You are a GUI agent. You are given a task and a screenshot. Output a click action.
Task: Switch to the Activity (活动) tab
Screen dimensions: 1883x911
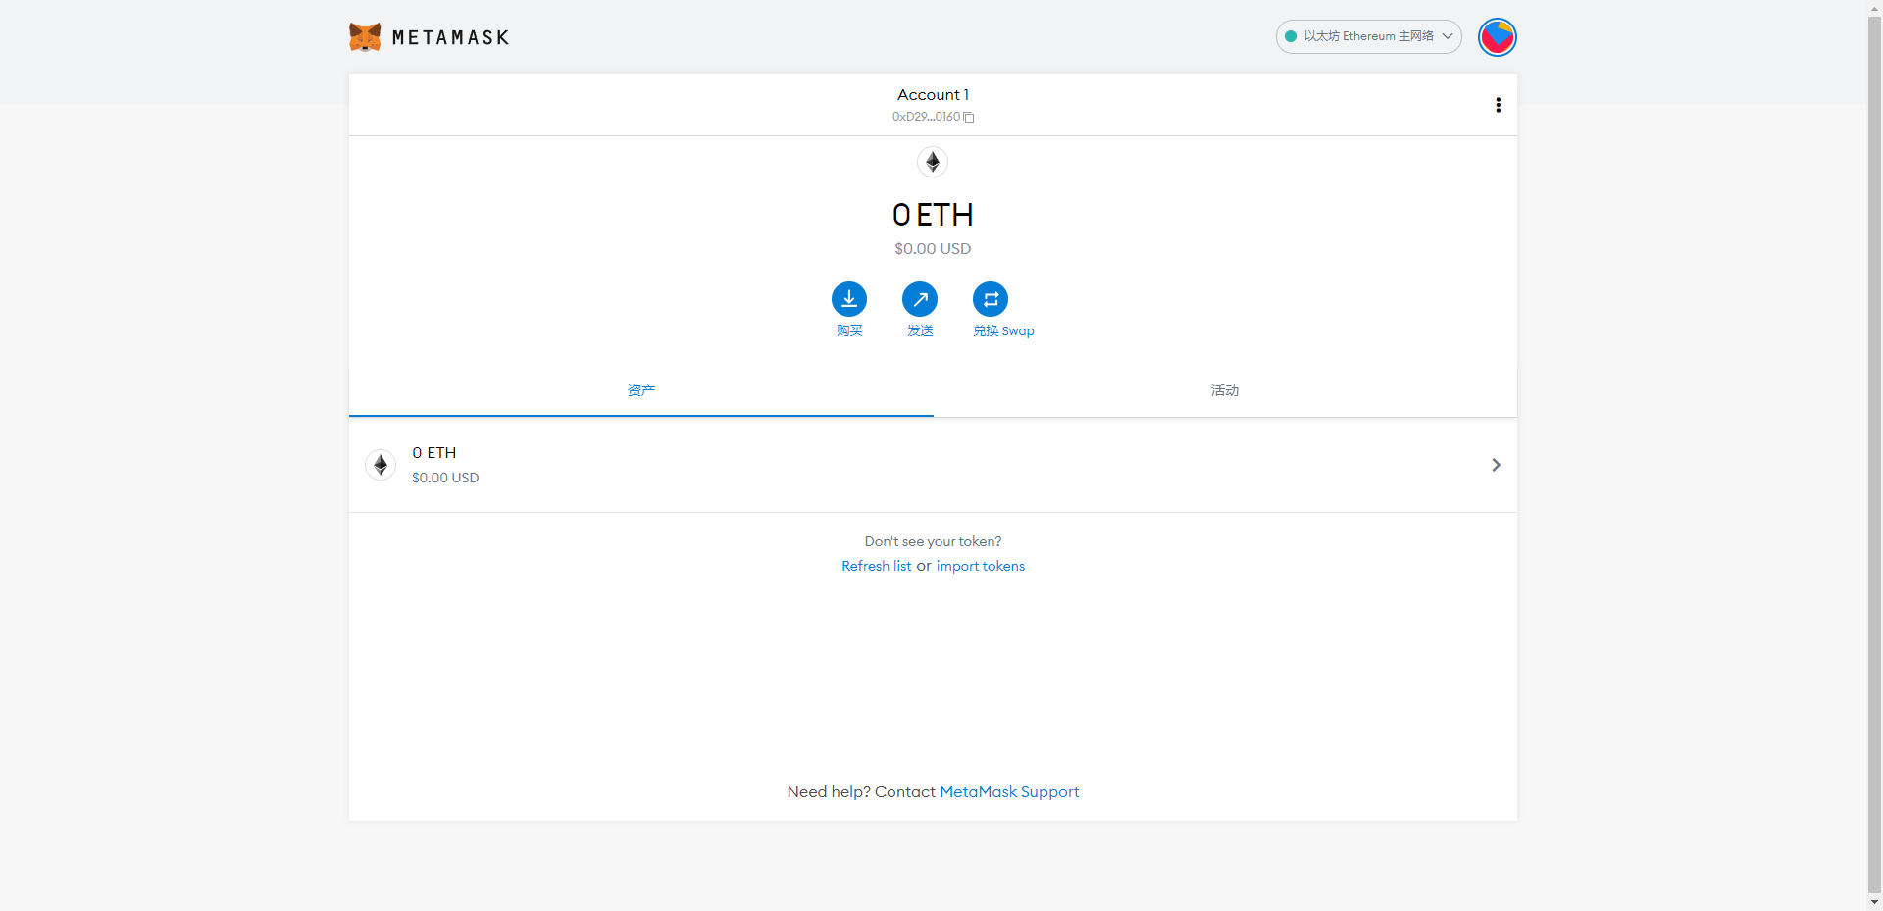point(1225,390)
